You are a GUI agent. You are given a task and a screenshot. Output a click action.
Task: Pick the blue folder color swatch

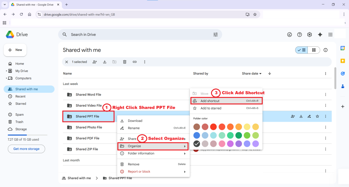click(197, 135)
